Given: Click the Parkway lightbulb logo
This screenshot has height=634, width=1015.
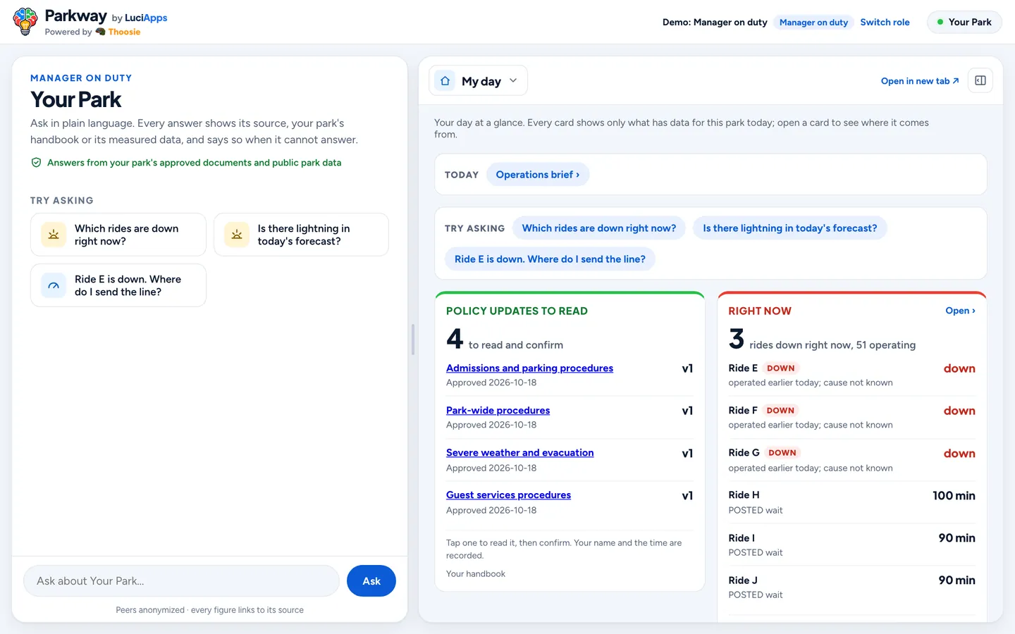Looking at the screenshot, I should coord(25,22).
